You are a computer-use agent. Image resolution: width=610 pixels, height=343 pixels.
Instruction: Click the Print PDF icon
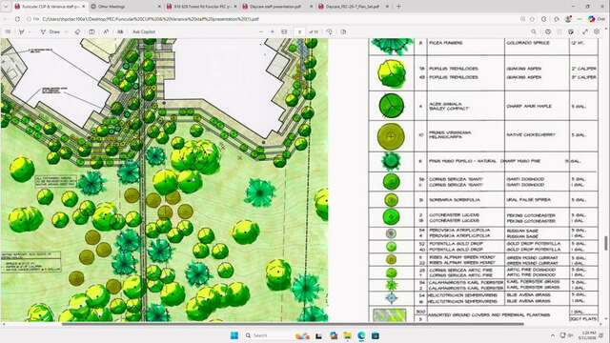point(548,31)
